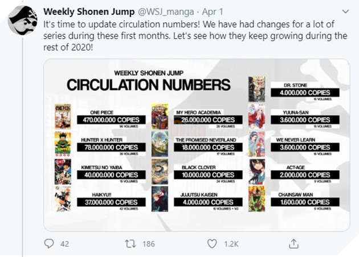Click the One Piece cover thumbnail
This screenshot has height=257, width=359.
(x=63, y=116)
